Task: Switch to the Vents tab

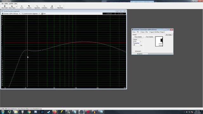Action: click(x=143, y=32)
